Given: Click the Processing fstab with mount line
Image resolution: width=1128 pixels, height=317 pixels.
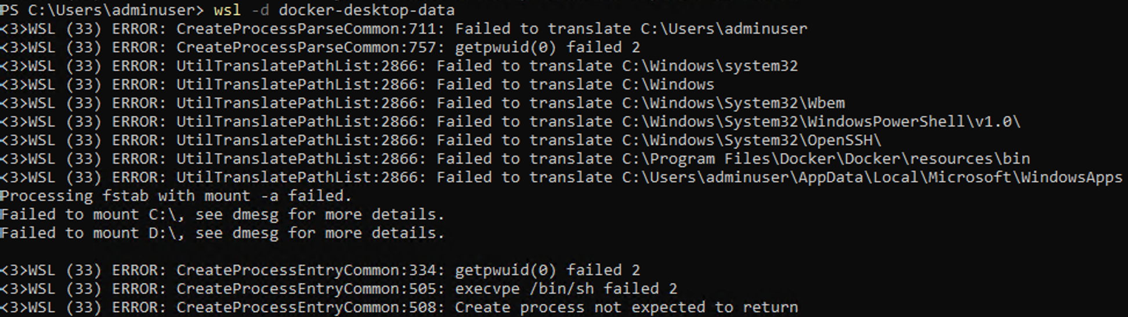Looking at the screenshot, I should click(x=176, y=196).
